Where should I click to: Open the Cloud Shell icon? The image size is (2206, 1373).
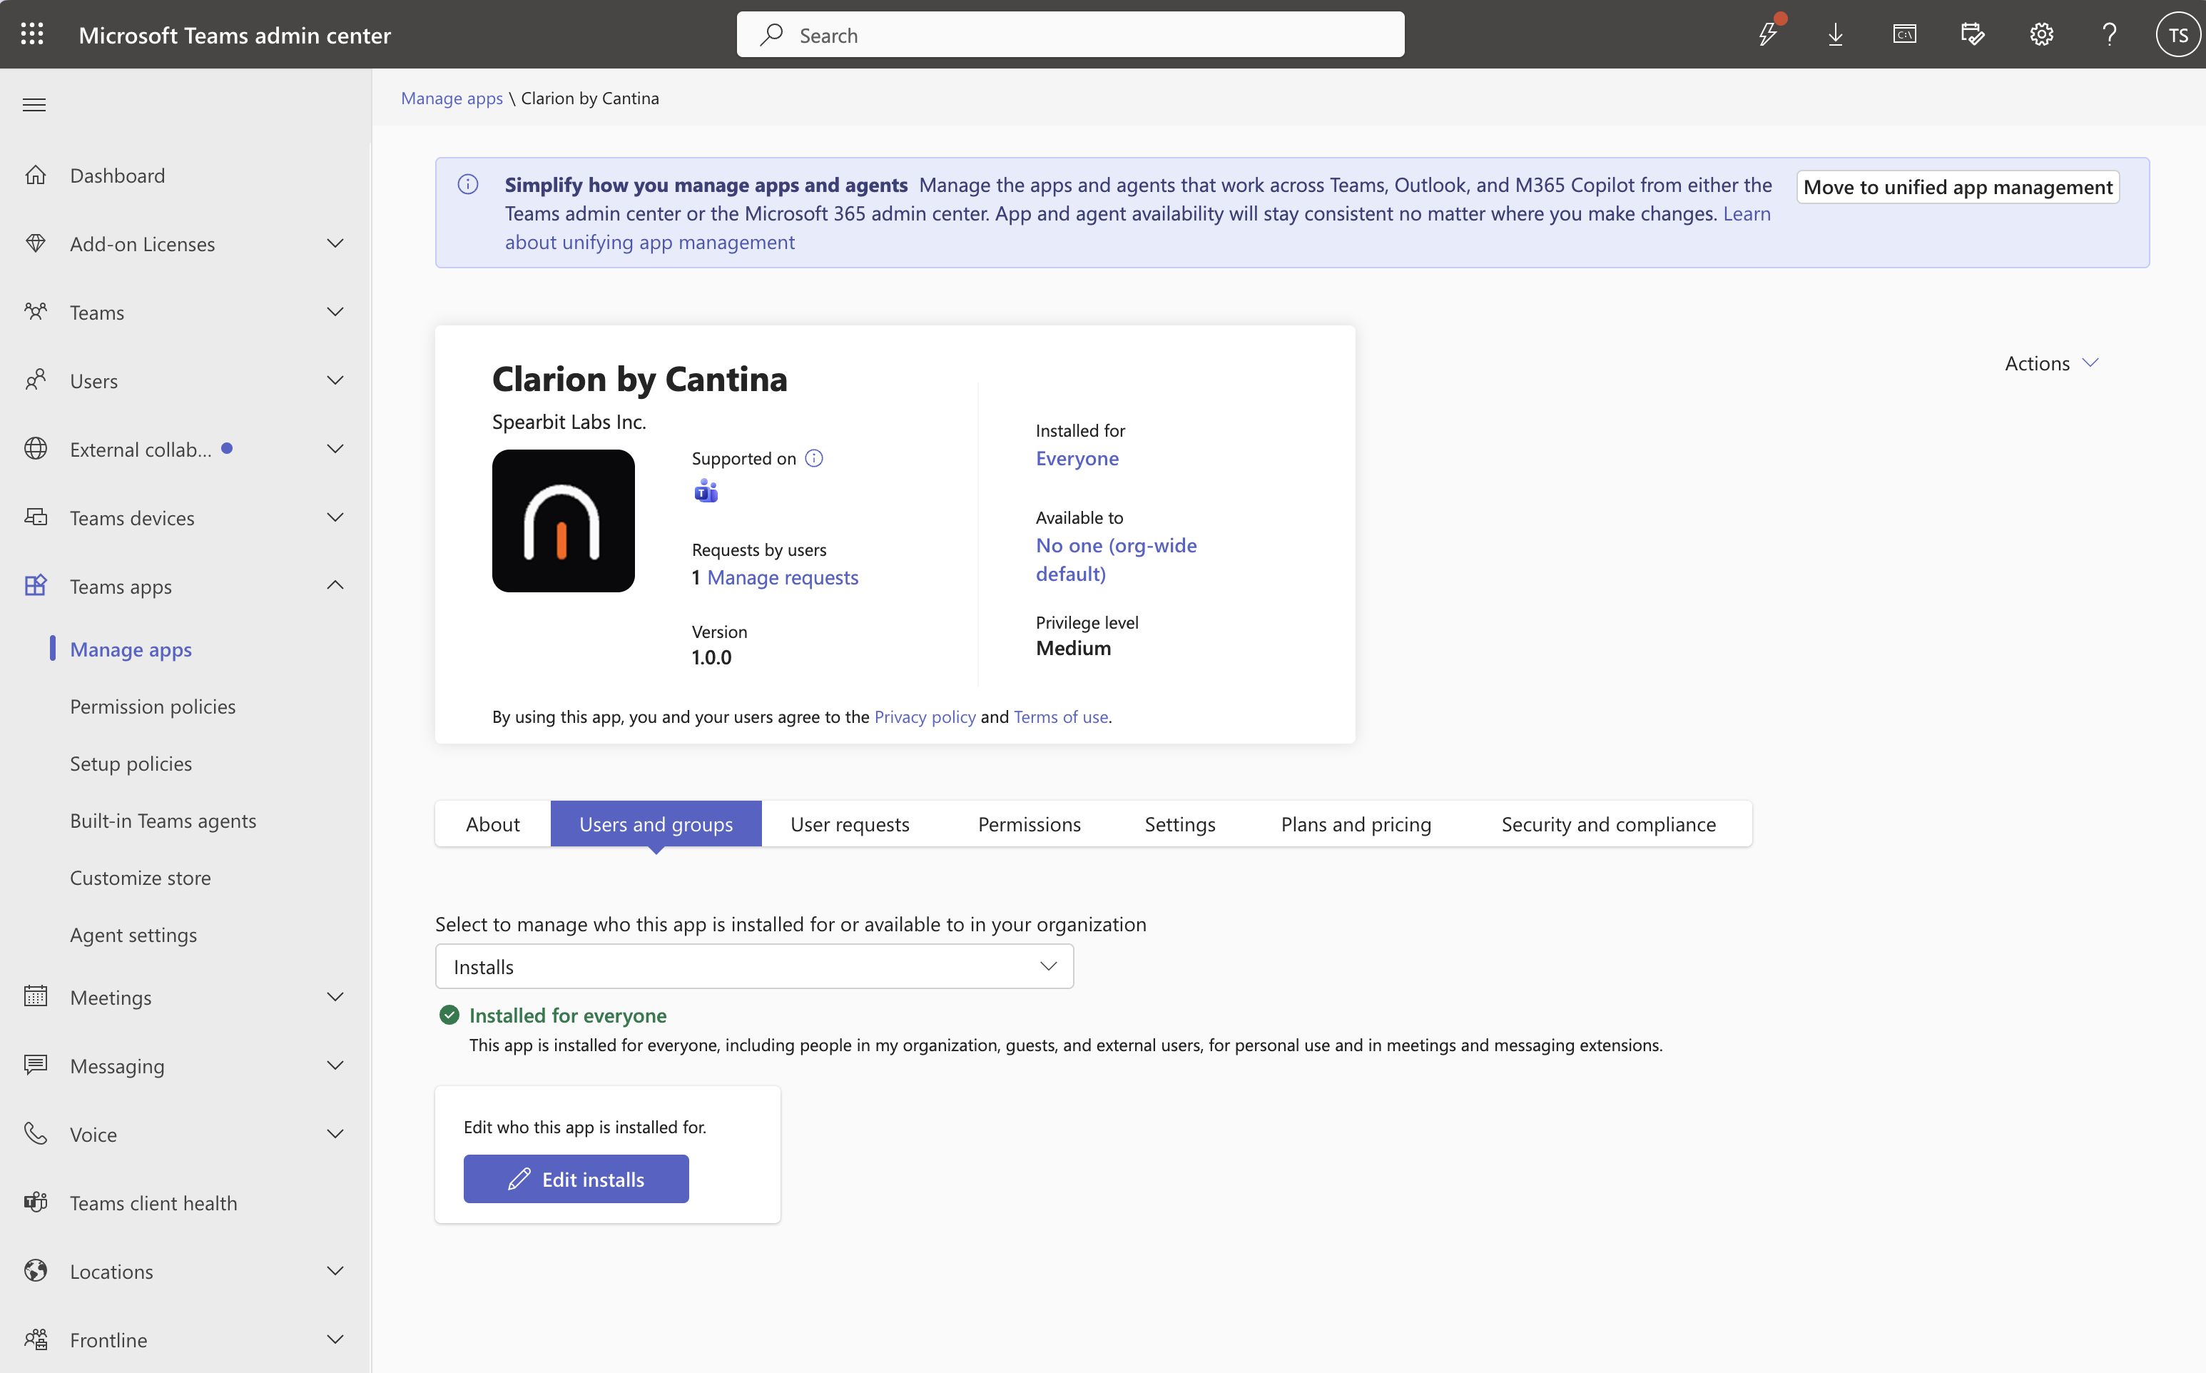(x=1905, y=34)
